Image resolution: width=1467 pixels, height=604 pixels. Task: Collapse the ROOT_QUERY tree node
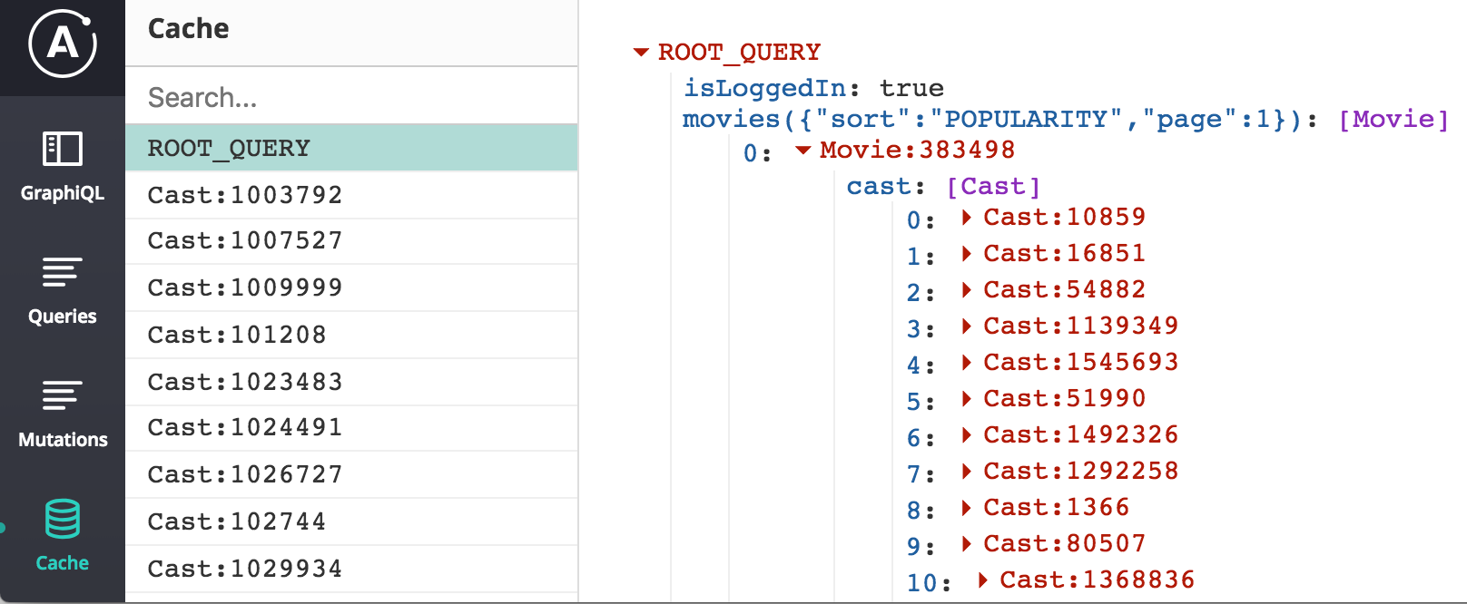(641, 53)
